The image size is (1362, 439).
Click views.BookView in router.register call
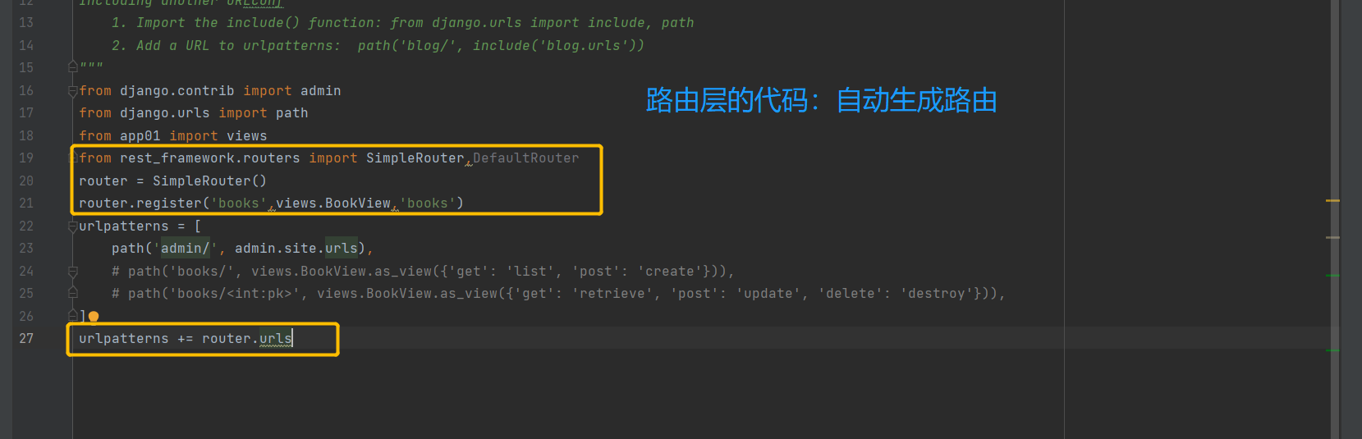(x=333, y=203)
